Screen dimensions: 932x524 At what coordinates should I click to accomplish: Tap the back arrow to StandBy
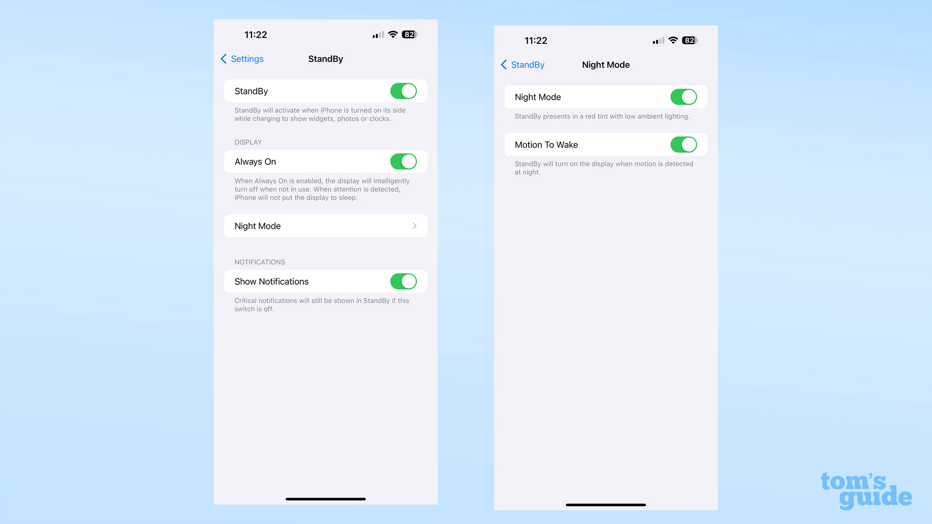point(521,65)
